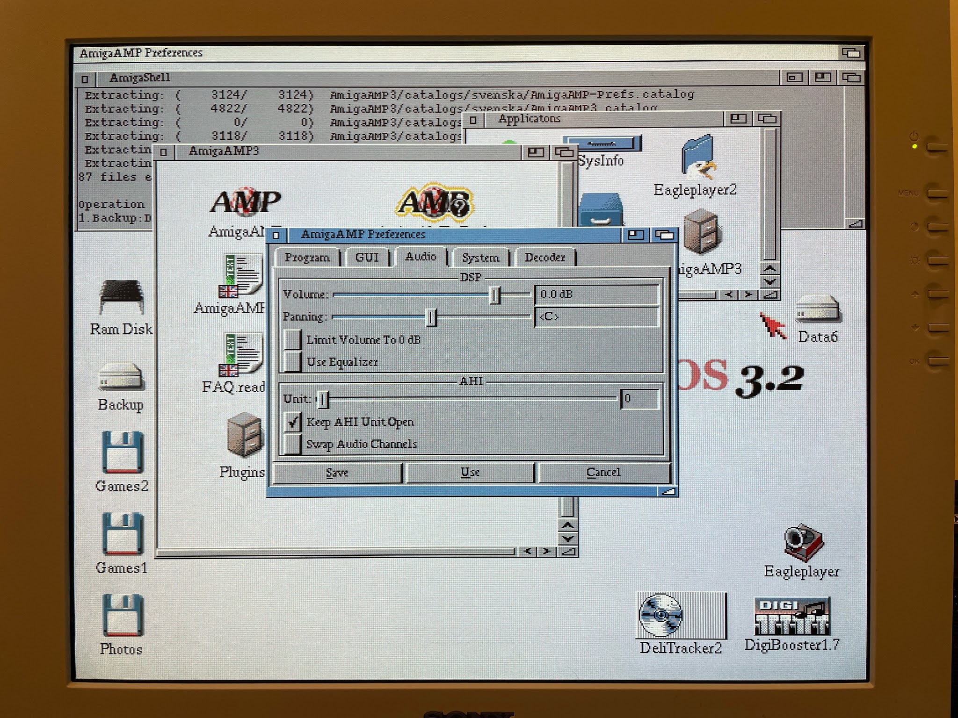Launch DeliTracker2 icon
958x718 pixels.
[x=681, y=615]
